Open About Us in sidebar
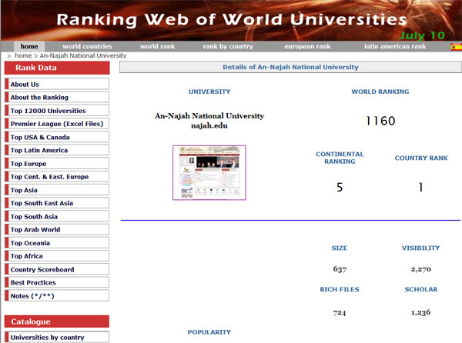This screenshot has height=343, width=462. pos(25,85)
